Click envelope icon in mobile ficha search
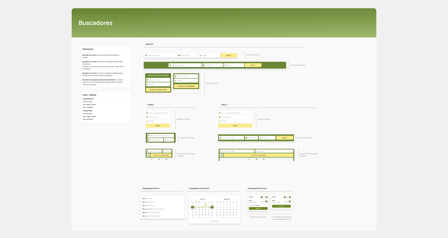The width and height of the screenshot is (448, 238). click(x=148, y=155)
